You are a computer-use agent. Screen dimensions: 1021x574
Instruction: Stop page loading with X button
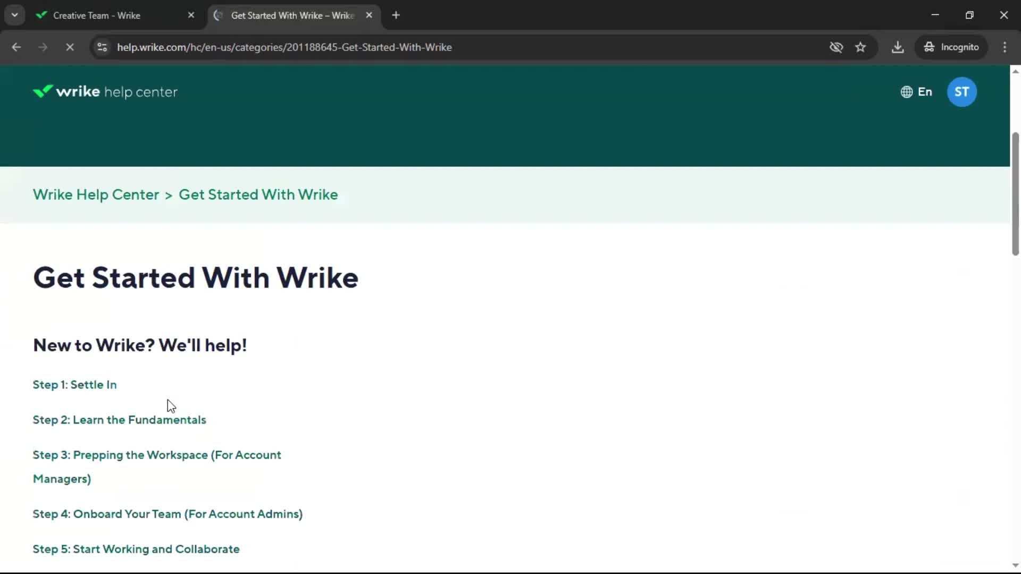coord(70,47)
